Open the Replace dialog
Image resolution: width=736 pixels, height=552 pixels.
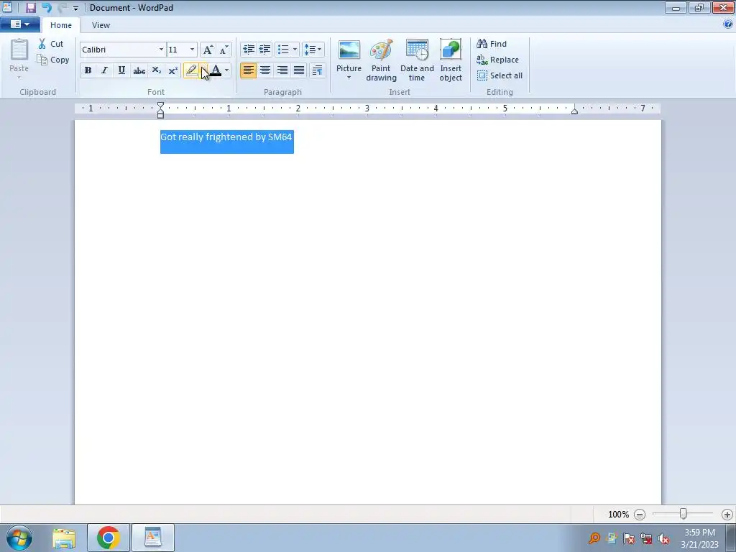[x=497, y=60]
